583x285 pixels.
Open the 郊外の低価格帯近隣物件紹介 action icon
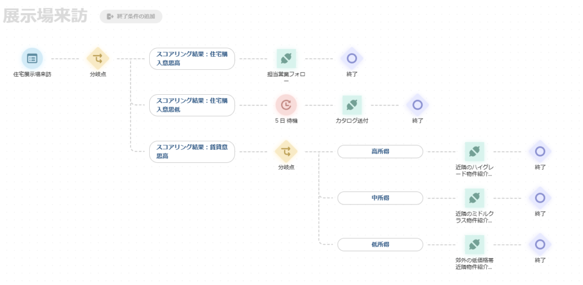474,244
